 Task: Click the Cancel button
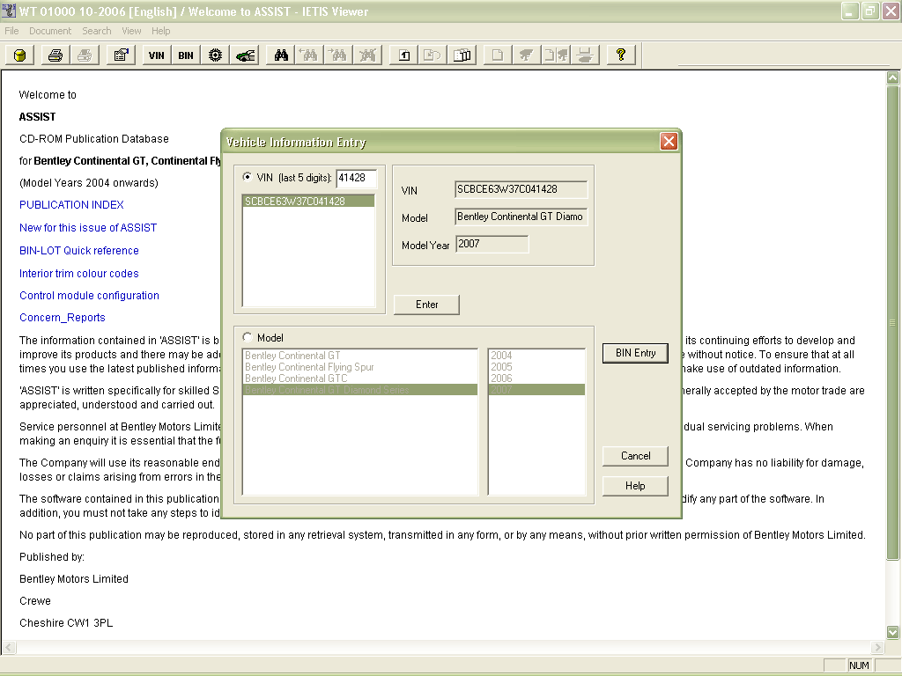(635, 456)
